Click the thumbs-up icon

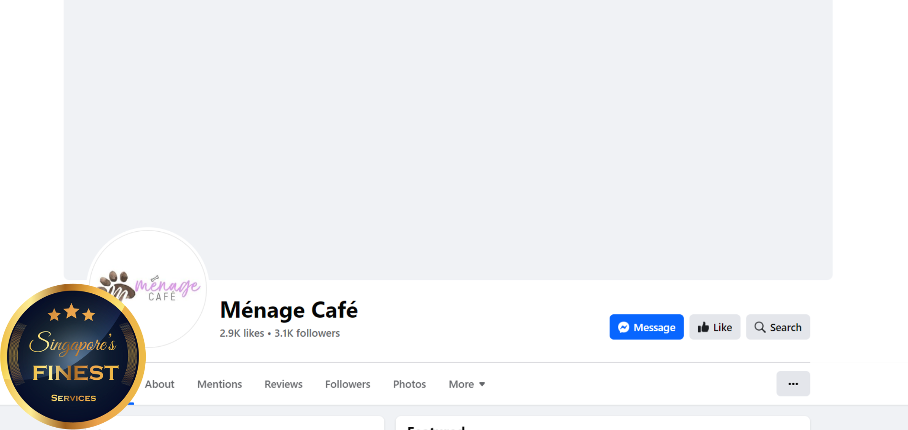pos(703,327)
